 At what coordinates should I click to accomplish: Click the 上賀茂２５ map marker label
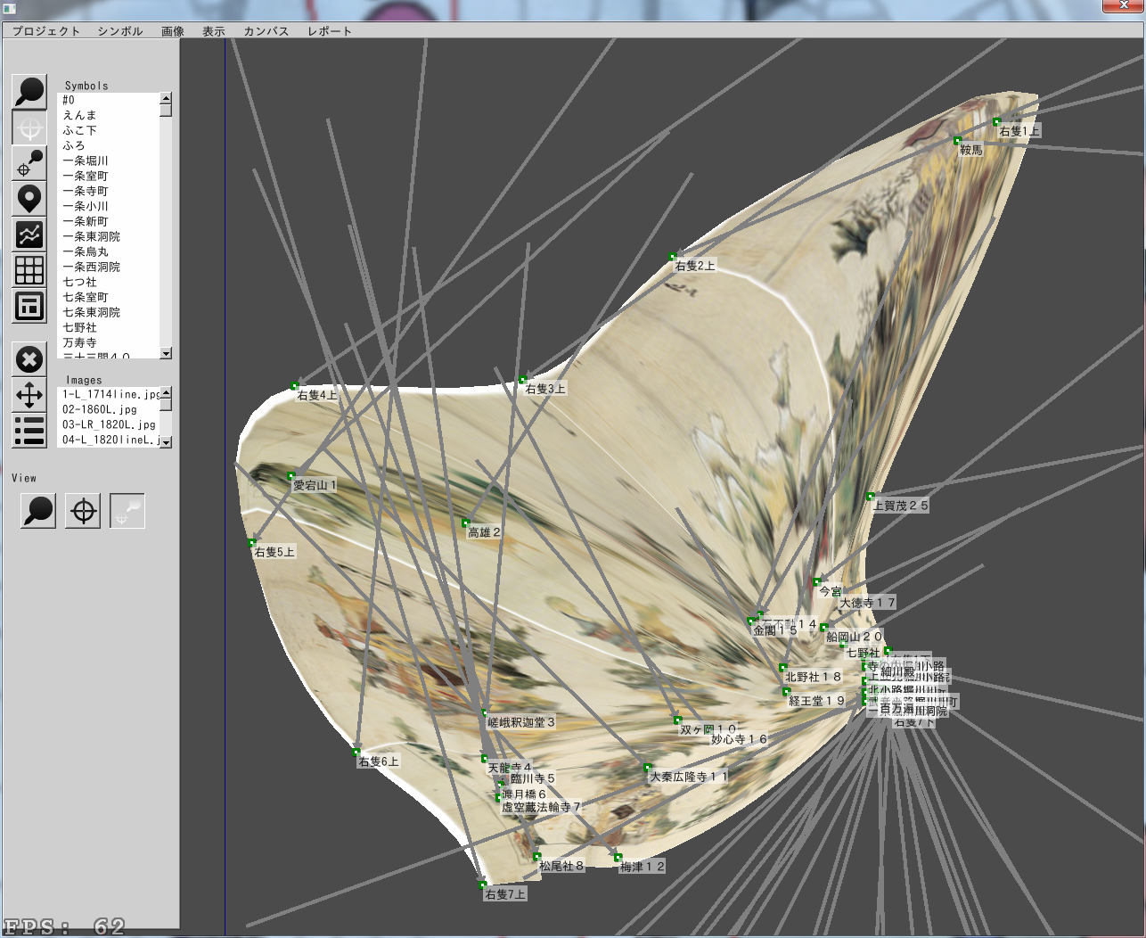(x=900, y=506)
